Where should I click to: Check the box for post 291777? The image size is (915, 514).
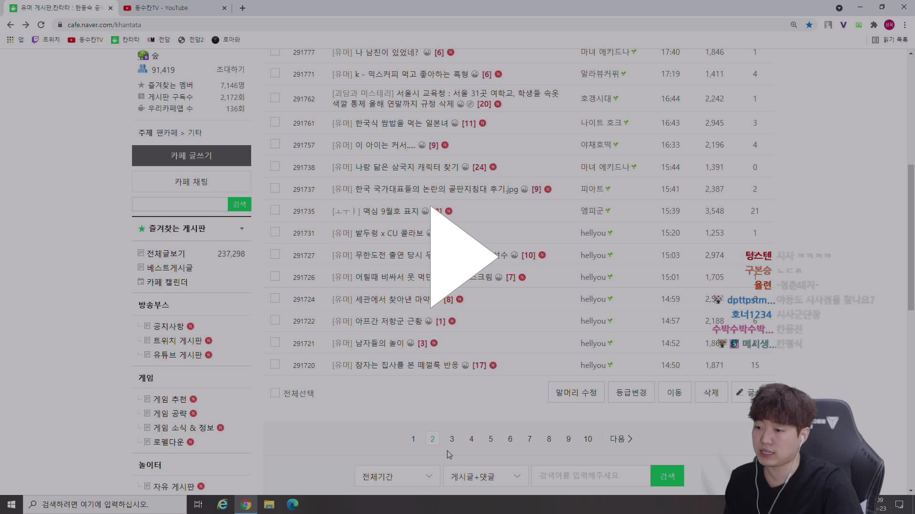pyautogui.click(x=275, y=52)
